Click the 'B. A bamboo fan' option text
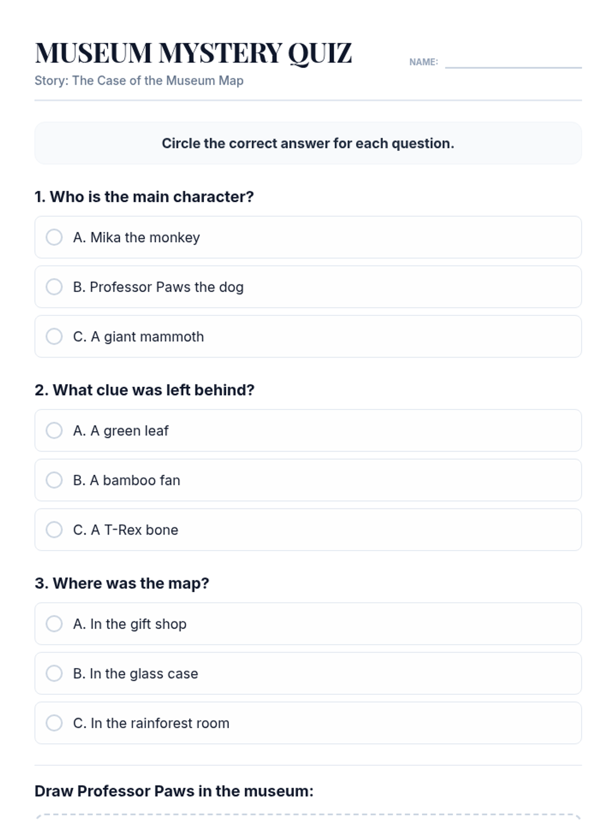This screenshot has width=616, height=821. click(127, 480)
